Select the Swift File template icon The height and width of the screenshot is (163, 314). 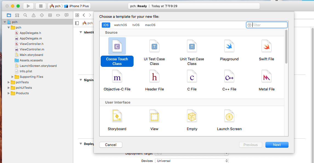point(266,47)
